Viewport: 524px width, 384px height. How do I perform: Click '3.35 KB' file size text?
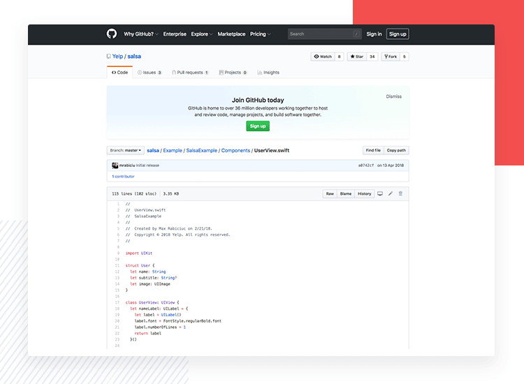170,193
